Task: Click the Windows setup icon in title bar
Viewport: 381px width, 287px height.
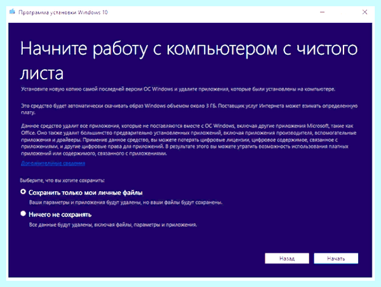Action: tap(12, 12)
